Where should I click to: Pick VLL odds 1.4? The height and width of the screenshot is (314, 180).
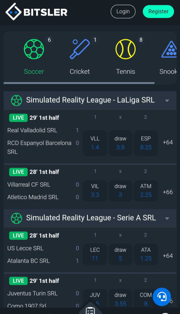[95, 143]
